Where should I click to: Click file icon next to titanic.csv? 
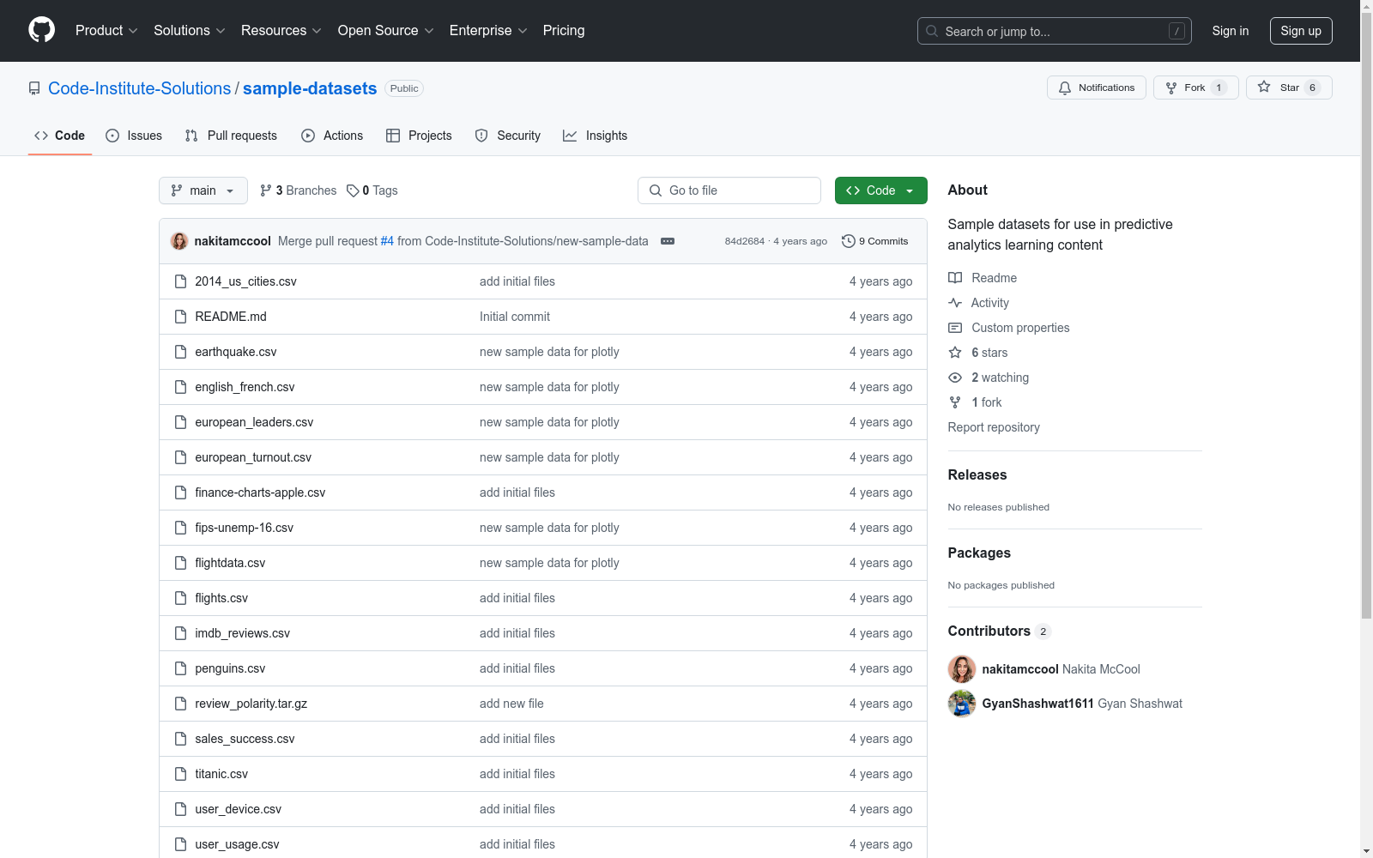pos(180,774)
